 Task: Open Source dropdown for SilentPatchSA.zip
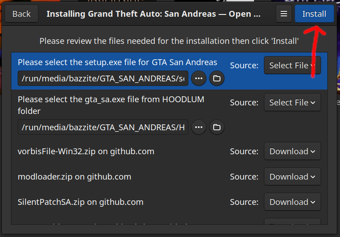(x=292, y=202)
